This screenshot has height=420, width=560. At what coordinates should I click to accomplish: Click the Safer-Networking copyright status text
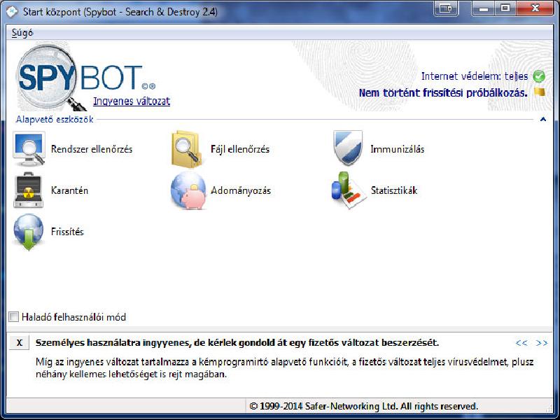363,406
